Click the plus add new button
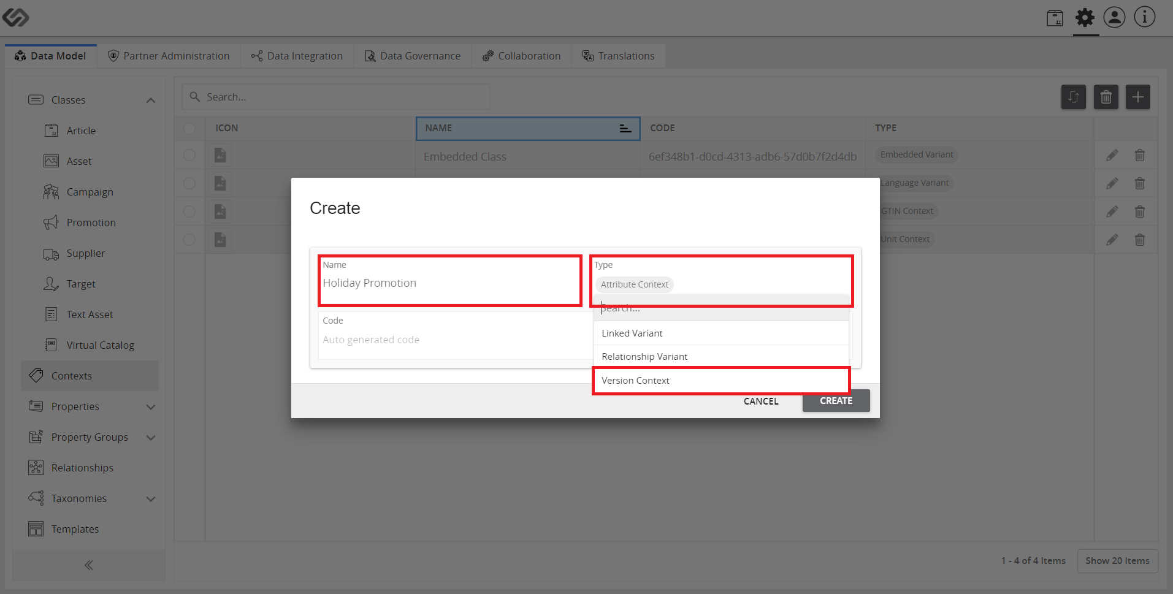Viewport: 1173px width, 594px height. 1137,97
